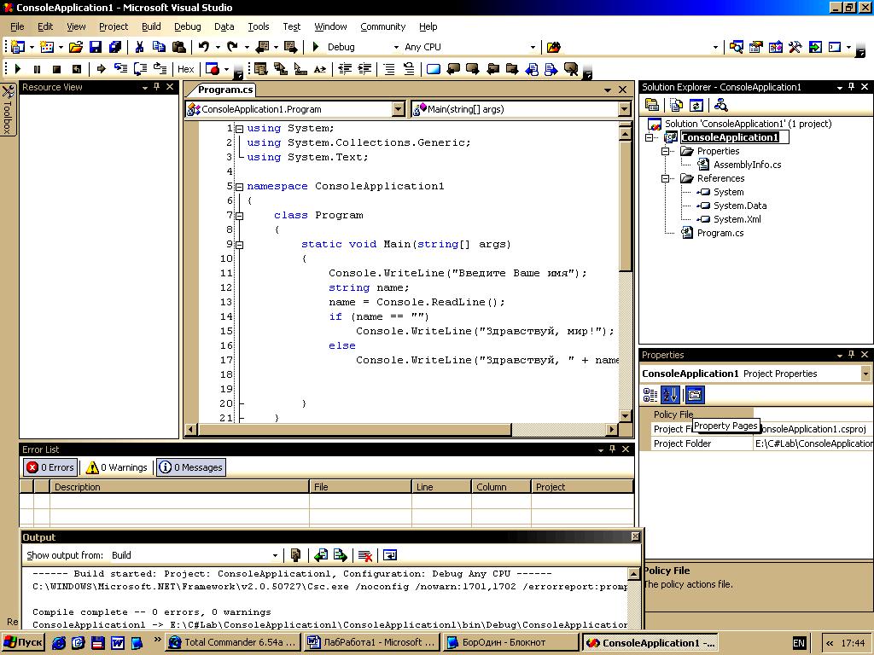
Task: Click the Hex toolbar button
Action: tap(185, 69)
